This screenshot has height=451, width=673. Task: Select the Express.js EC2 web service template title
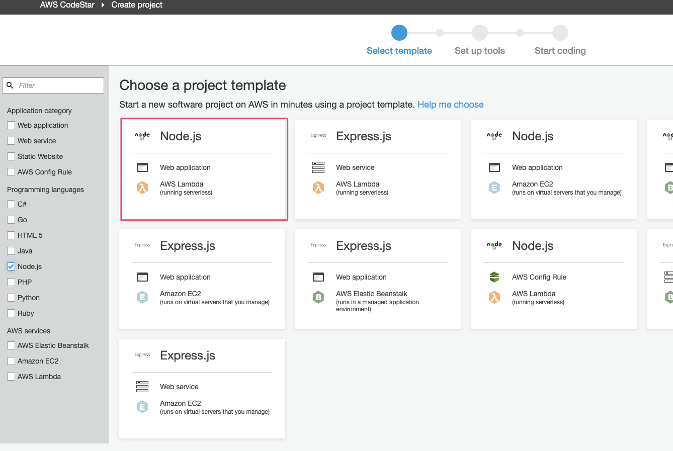pos(188,355)
